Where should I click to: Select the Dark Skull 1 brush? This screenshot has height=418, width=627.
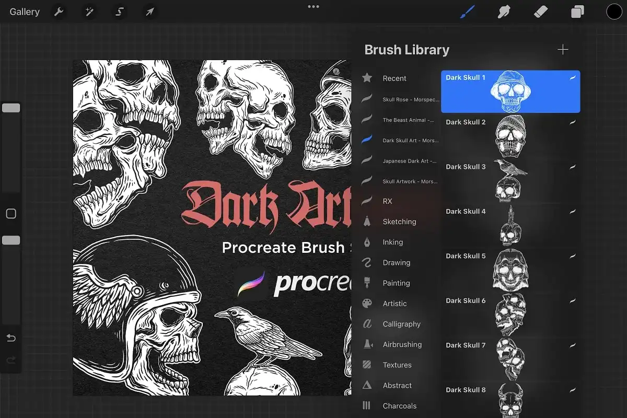[x=510, y=91]
